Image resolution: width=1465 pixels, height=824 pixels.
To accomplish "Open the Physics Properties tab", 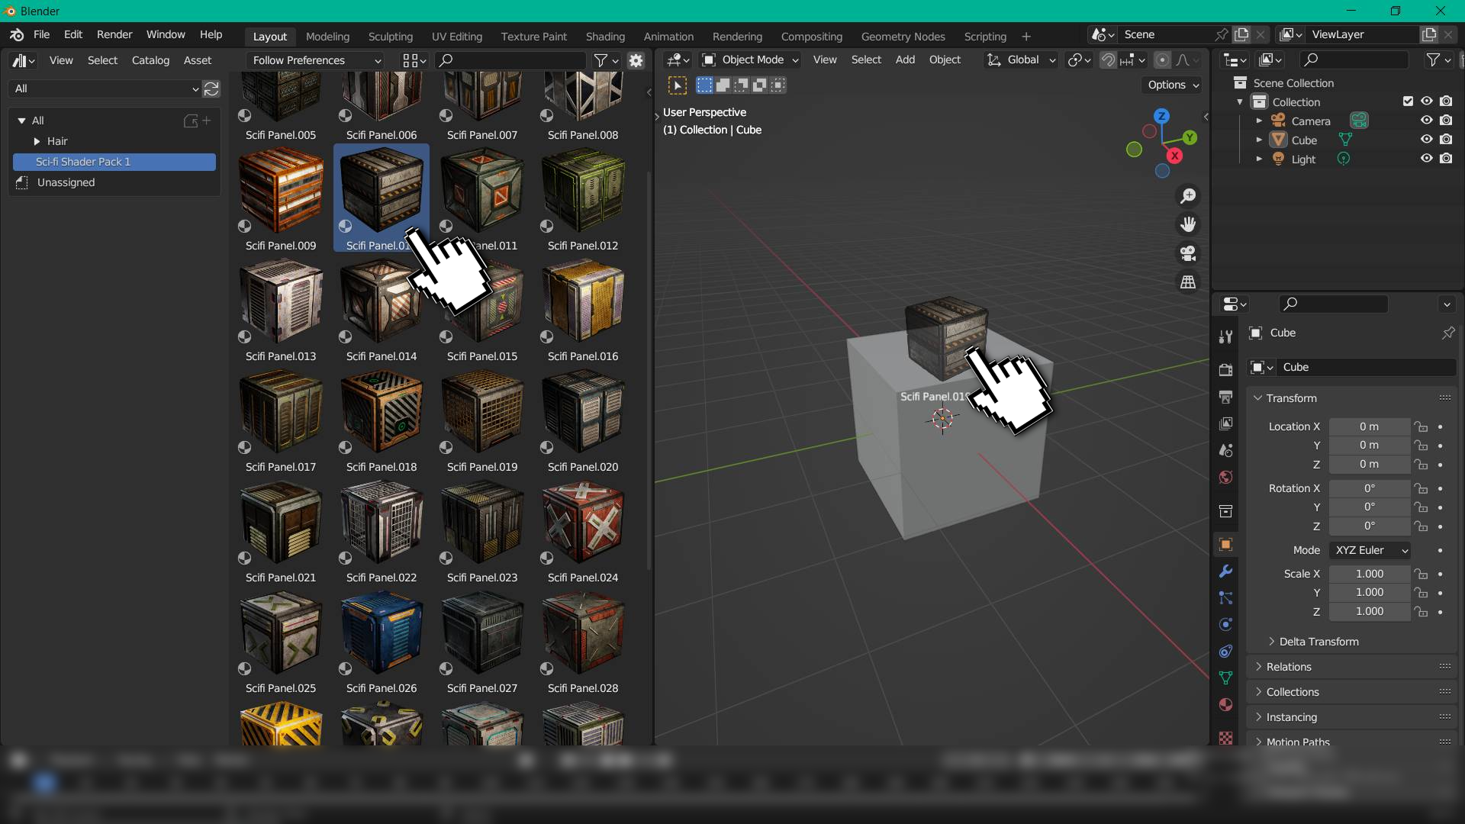I will coord(1226,624).
